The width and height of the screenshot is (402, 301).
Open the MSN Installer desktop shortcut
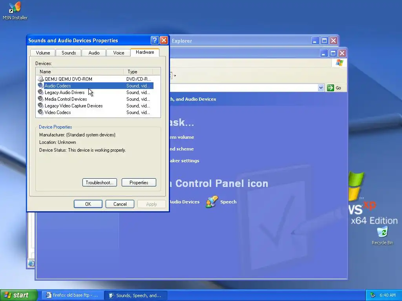point(15,11)
